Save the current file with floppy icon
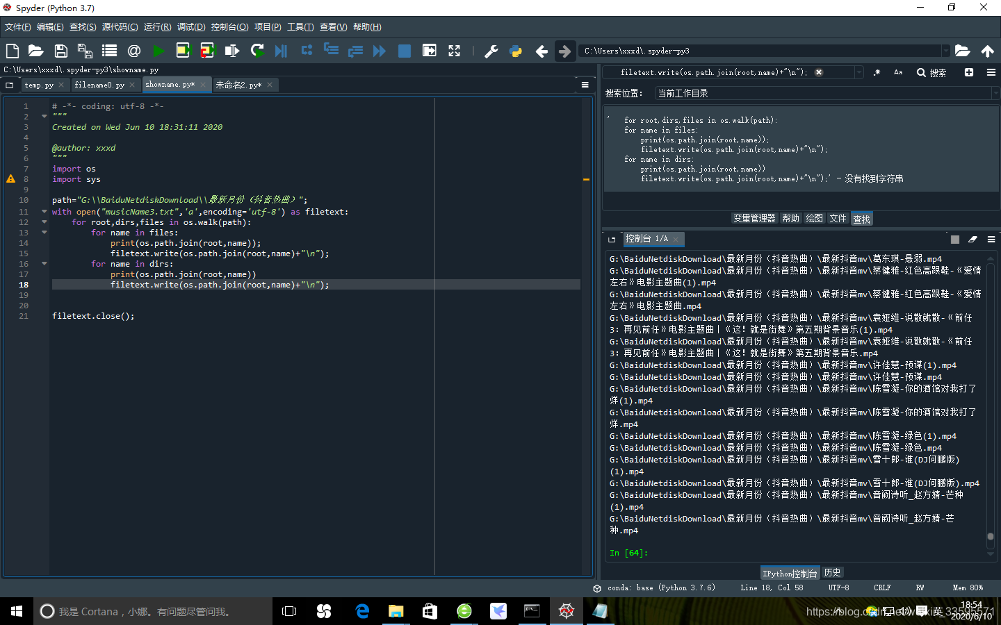Image resolution: width=1001 pixels, height=625 pixels. (x=60, y=51)
